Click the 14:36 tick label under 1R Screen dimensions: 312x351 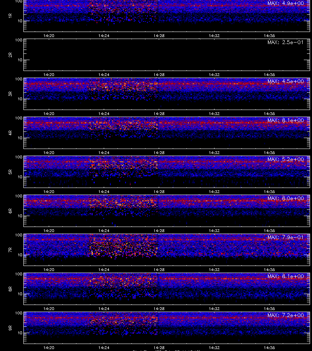coord(269,35)
